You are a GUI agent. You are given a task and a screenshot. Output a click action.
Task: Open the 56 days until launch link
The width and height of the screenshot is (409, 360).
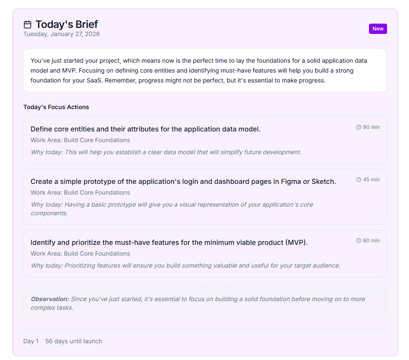pos(74,341)
